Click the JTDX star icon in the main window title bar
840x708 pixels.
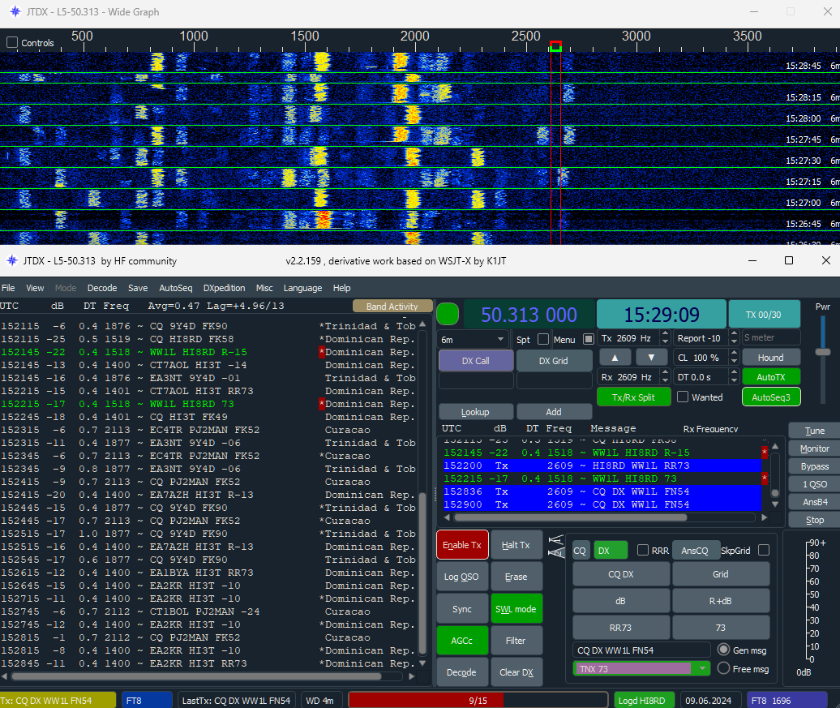pyautogui.click(x=12, y=261)
